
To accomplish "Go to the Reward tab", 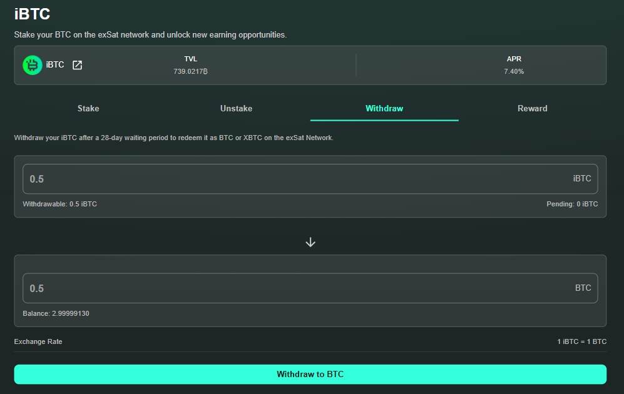I will click(532, 108).
